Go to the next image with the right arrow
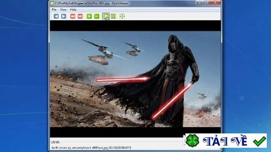 coord(64,16)
